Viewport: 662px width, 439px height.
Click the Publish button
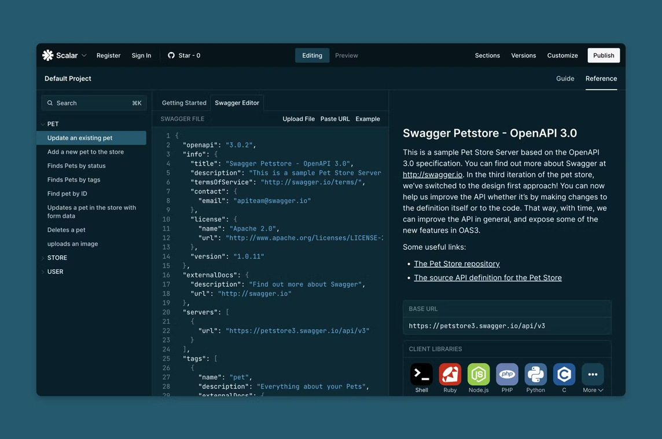tap(604, 55)
